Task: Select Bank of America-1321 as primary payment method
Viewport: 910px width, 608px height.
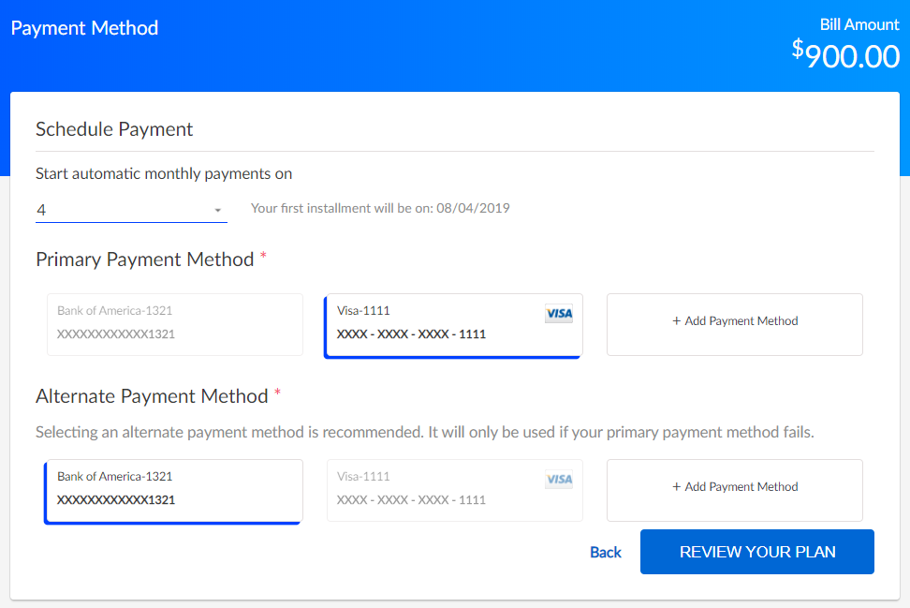Action: [175, 324]
